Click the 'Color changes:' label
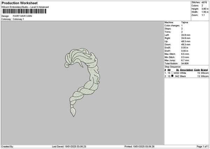Image resolution: width=210 pixels, height=149 pixels. [x=172, y=26]
